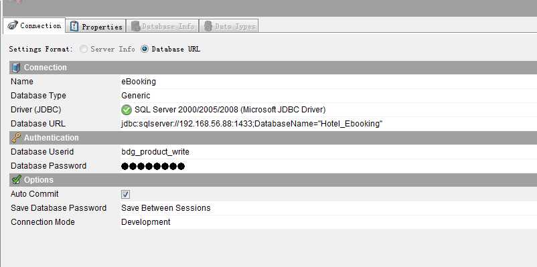Click the Authentication key icon
The height and width of the screenshot is (267, 537).
pyautogui.click(x=16, y=138)
